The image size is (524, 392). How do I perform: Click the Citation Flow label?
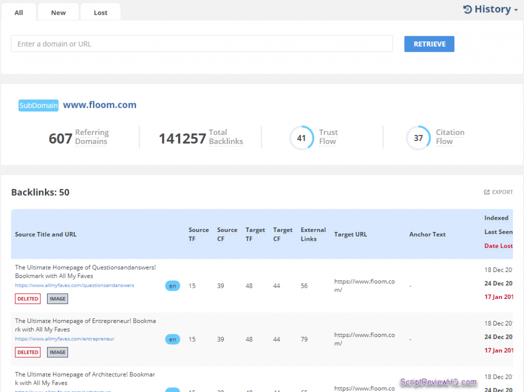pyautogui.click(x=450, y=137)
